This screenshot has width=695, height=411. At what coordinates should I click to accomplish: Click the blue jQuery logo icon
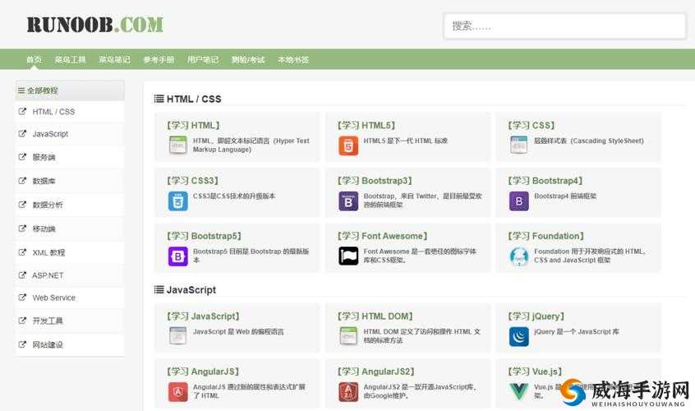click(519, 336)
